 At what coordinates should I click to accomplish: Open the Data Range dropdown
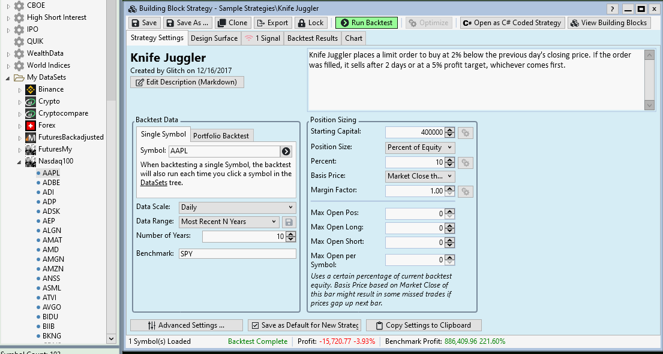point(229,222)
